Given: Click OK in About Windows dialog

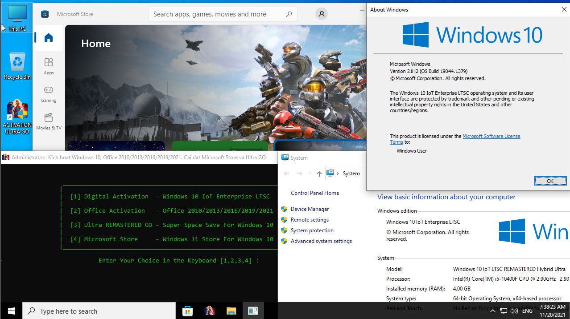Looking at the screenshot, I should 550,181.
